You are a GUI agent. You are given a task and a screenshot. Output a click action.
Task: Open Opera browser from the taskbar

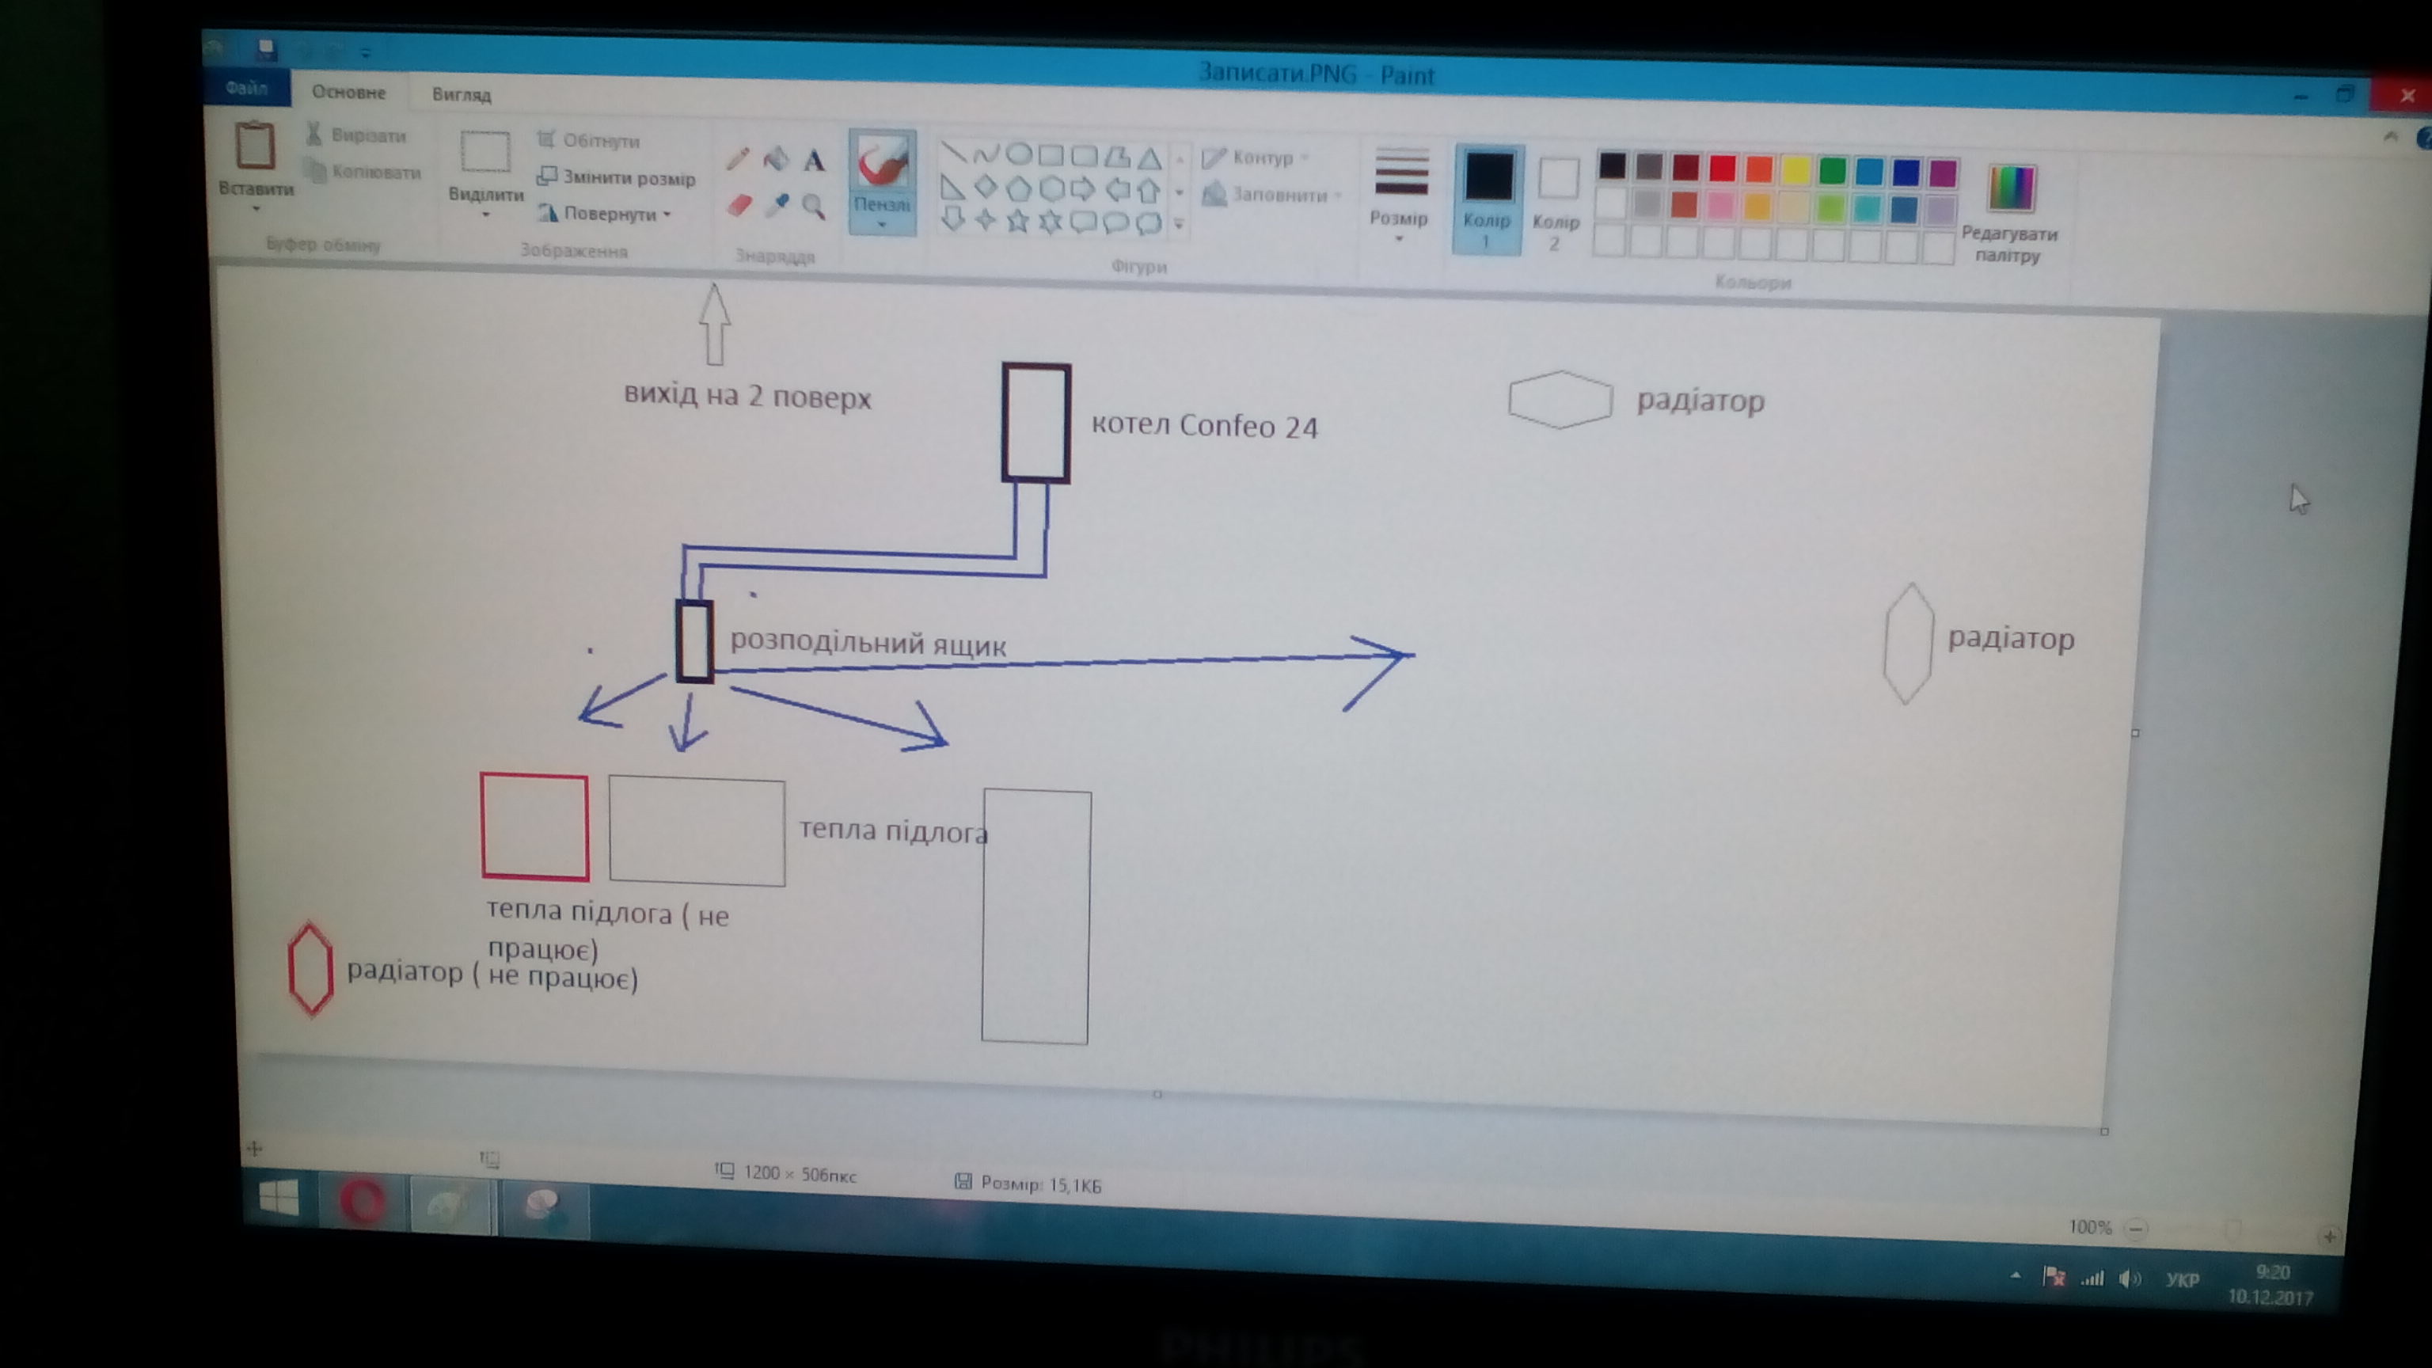362,1203
